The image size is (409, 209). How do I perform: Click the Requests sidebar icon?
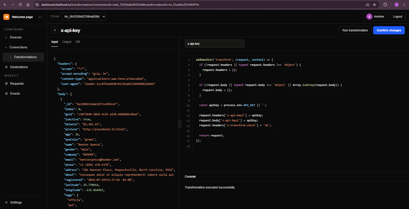[x=6, y=84]
